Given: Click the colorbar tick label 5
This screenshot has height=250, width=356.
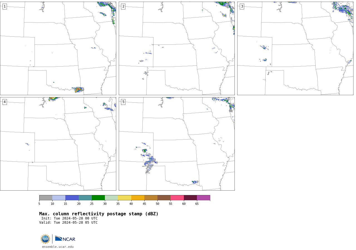Looking at the screenshot, I should pyautogui.click(x=39, y=204).
